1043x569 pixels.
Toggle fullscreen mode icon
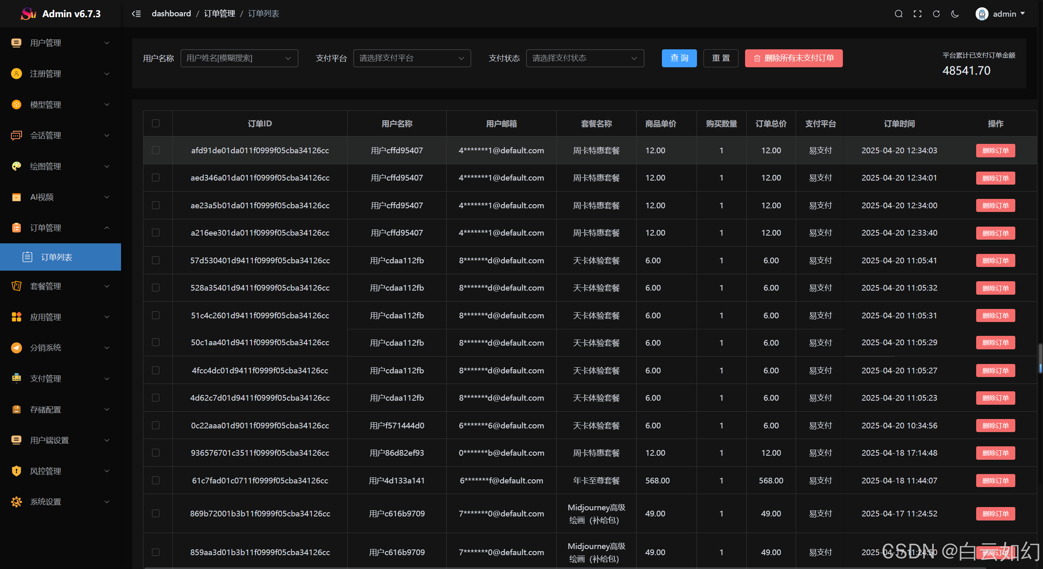pos(917,14)
